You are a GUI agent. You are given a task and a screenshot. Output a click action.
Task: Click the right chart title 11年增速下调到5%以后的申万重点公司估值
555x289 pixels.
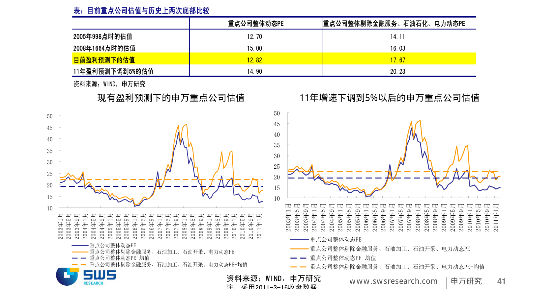click(x=389, y=98)
